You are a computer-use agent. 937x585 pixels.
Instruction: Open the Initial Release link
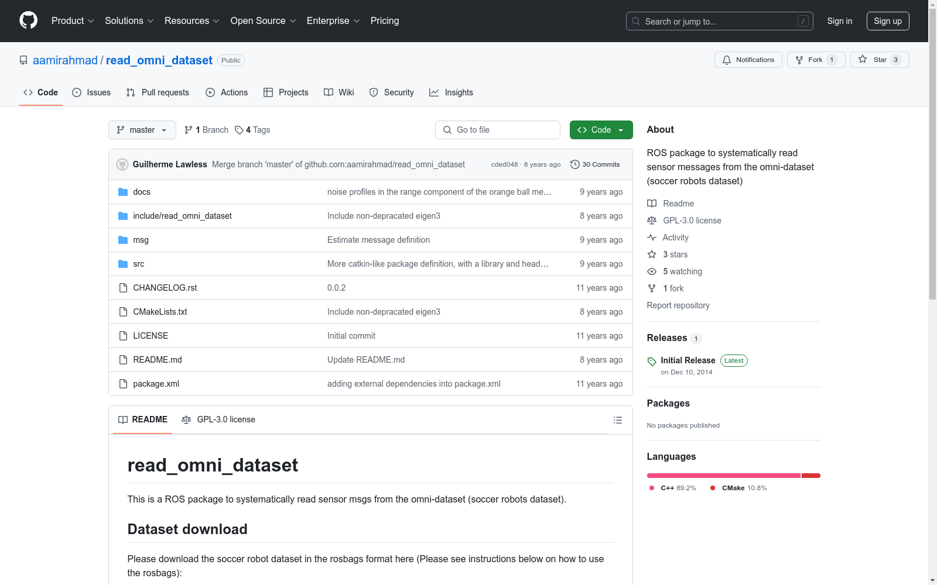[x=688, y=360]
